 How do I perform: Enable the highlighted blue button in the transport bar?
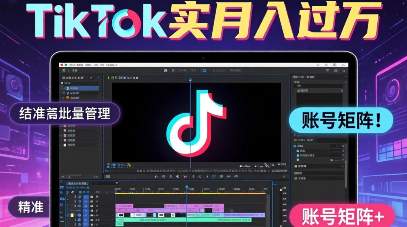tap(213, 176)
